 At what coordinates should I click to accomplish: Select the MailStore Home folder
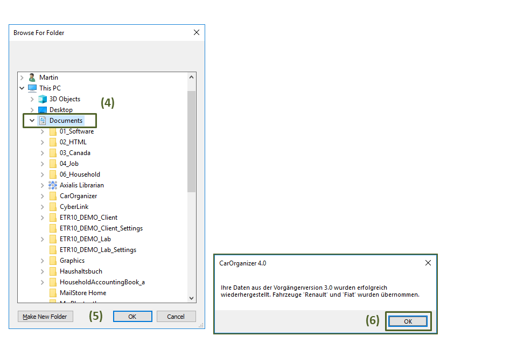coord(82,293)
